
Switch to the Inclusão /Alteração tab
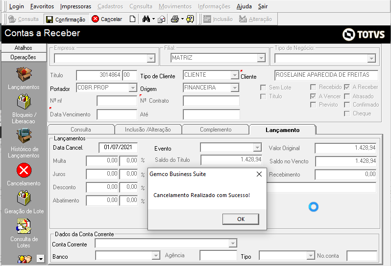[148, 130]
